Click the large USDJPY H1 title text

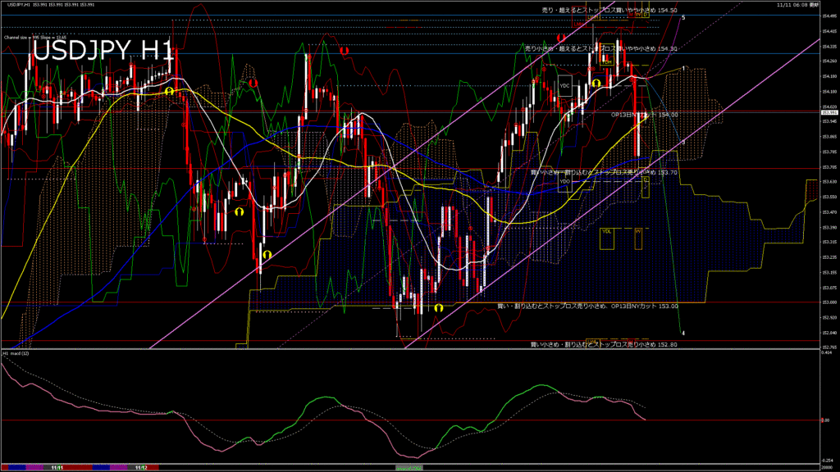click(103, 52)
